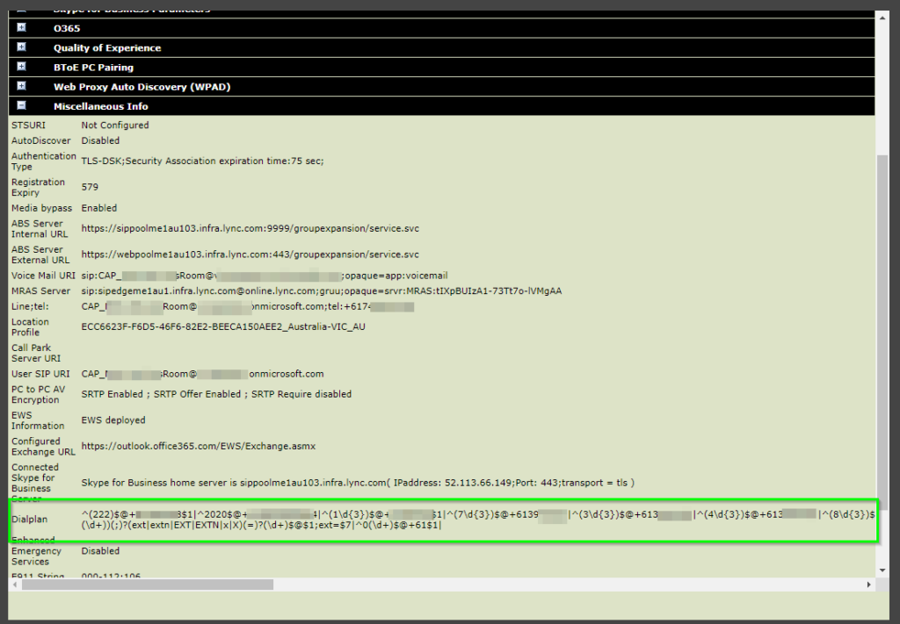Click the vertical scrollbar up arrow
Screen dimensions: 900x624
click(882, 18)
